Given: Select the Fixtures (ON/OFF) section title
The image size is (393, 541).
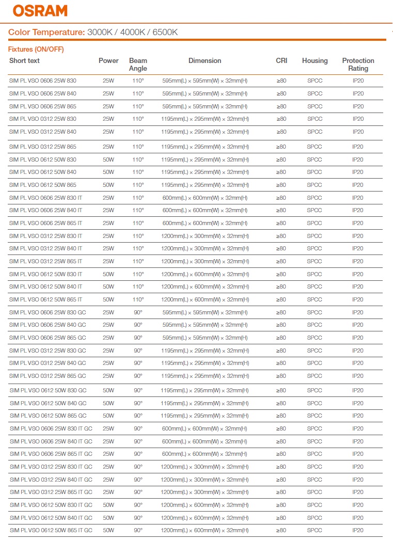Looking at the screenshot, I should point(36,50).
